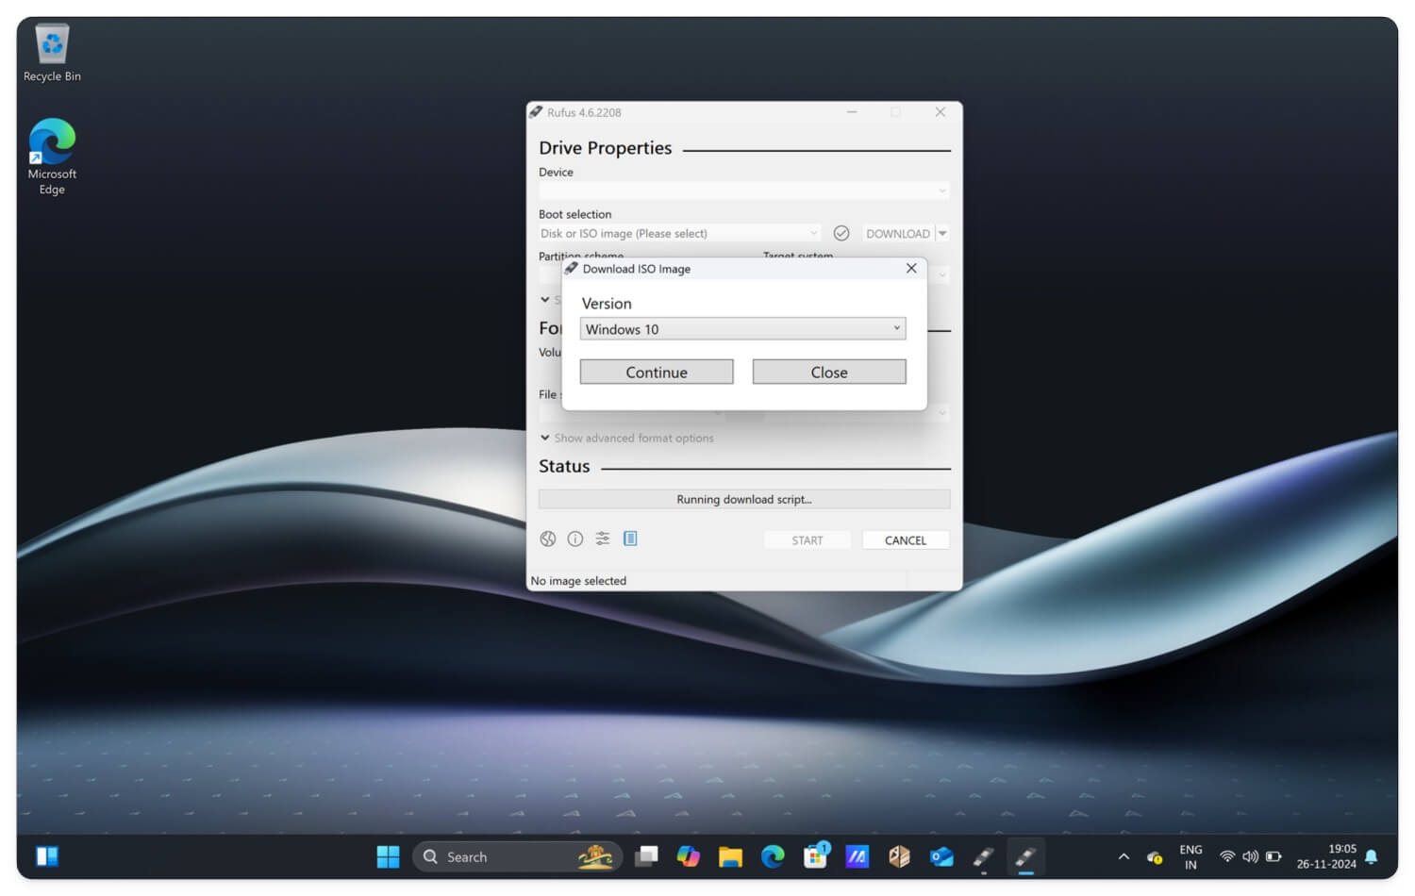Open the Rufus log icon
The width and height of the screenshot is (1415, 896).
(630, 539)
